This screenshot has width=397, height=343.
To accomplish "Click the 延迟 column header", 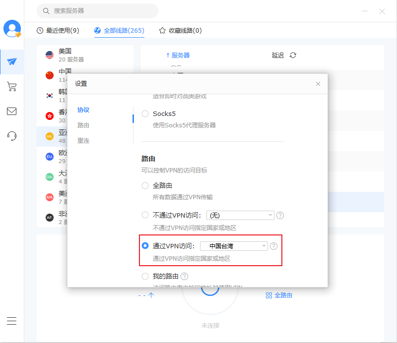I will 278,55.
